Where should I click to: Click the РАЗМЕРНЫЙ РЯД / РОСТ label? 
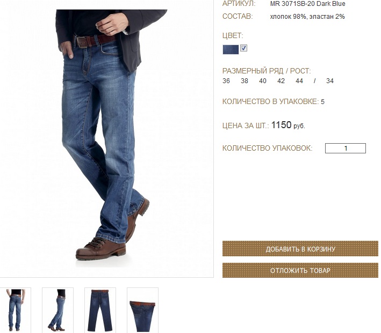[x=267, y=71]
